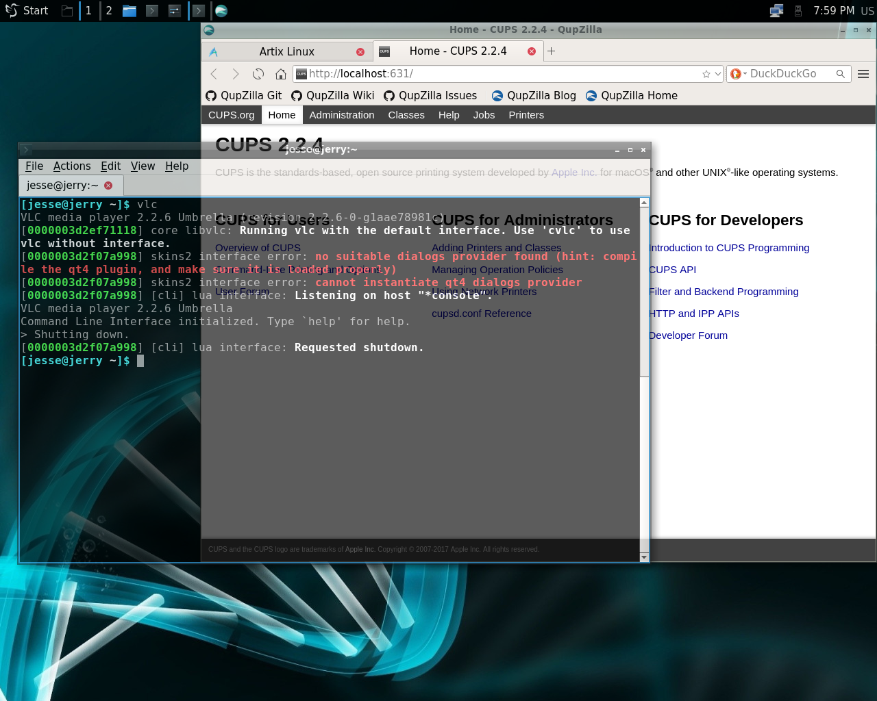Open the Start menu
Screen dimensions: 877x701
(27, 11)
